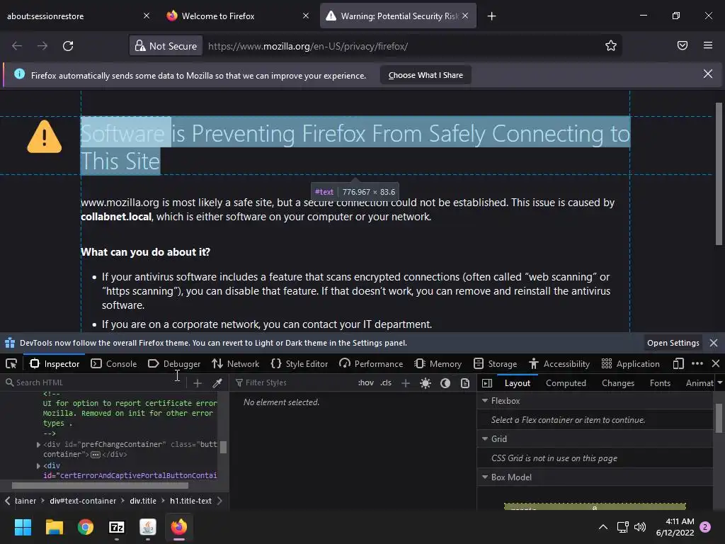The width and height of the screenshot is (725, 544).
Task: Open a new tab with plus button
Action: pyautogui.click(x=491, y=16)
